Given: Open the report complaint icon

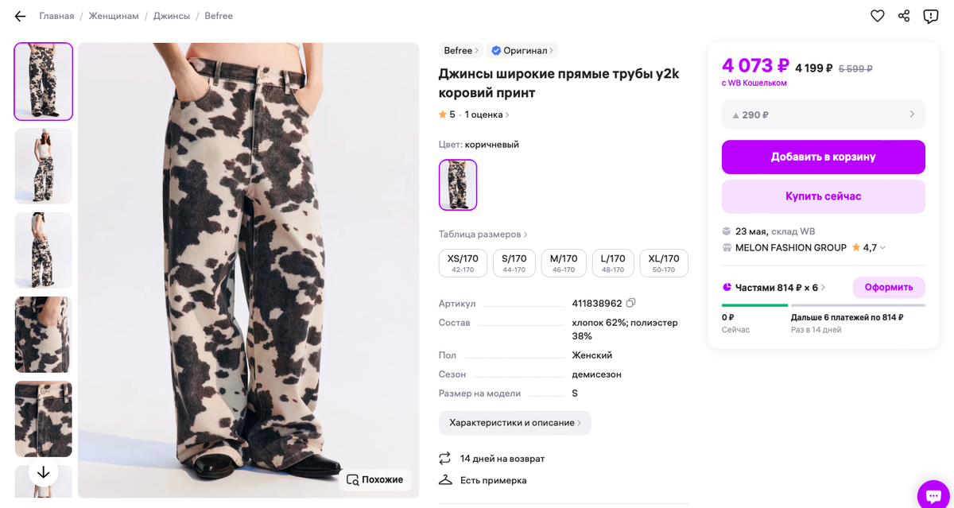Looking at the screenshot, I should tap(931, 16).
